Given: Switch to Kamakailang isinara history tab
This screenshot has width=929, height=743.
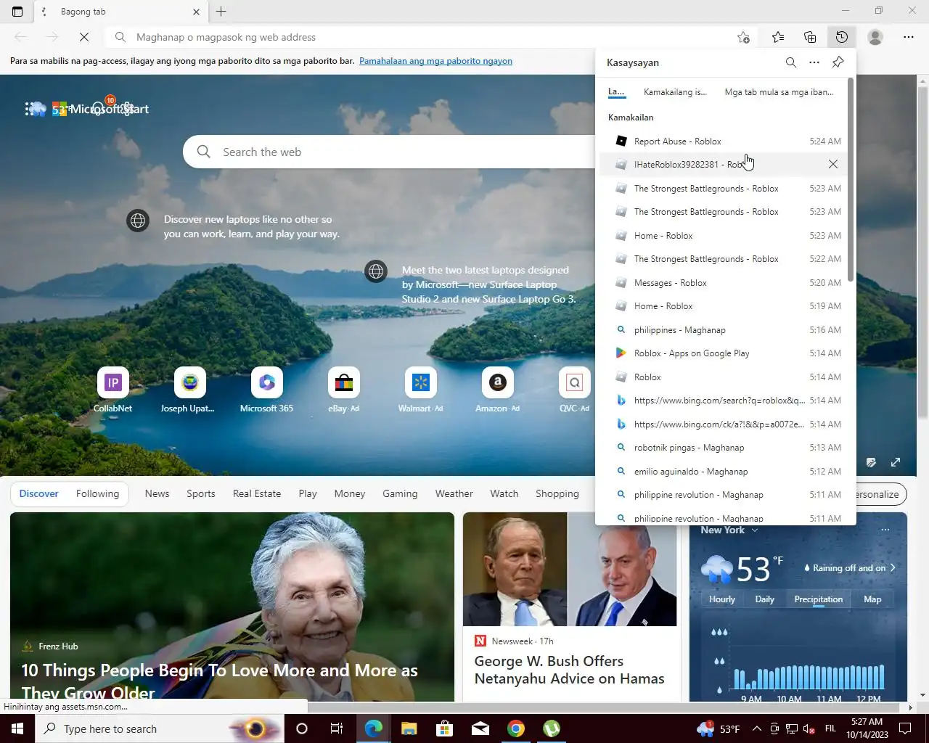Looking at the screenshot, I should [x=675, y=92].
